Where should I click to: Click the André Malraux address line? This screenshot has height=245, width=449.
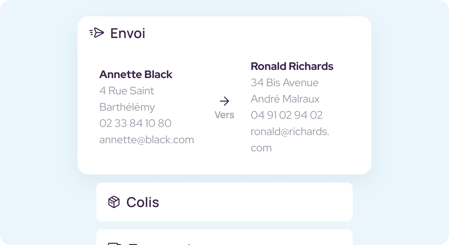point(285,99)
